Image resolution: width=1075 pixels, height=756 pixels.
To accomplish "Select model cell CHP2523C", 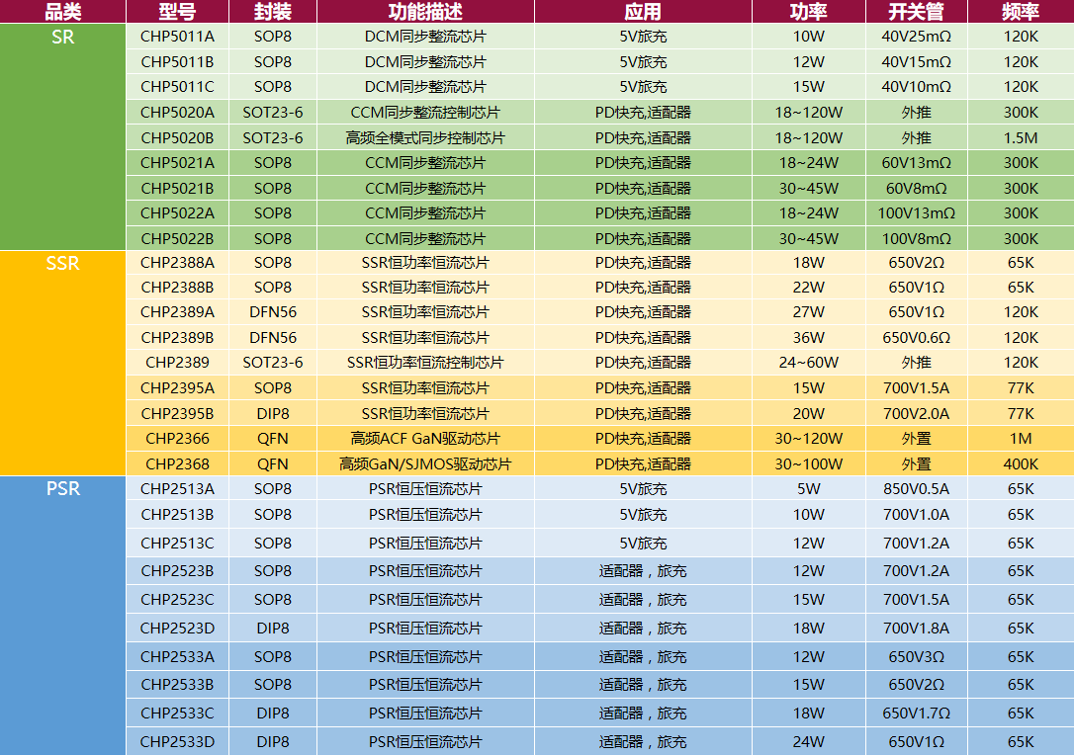I will pos(178,600).
